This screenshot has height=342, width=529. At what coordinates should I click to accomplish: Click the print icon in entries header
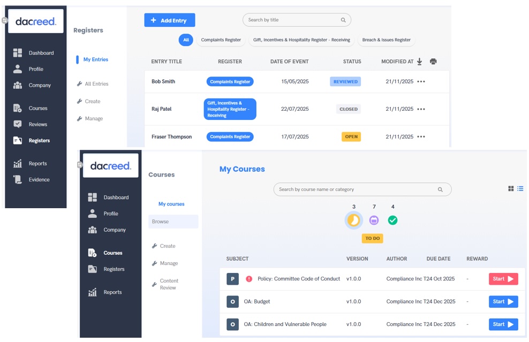[433, 62]
